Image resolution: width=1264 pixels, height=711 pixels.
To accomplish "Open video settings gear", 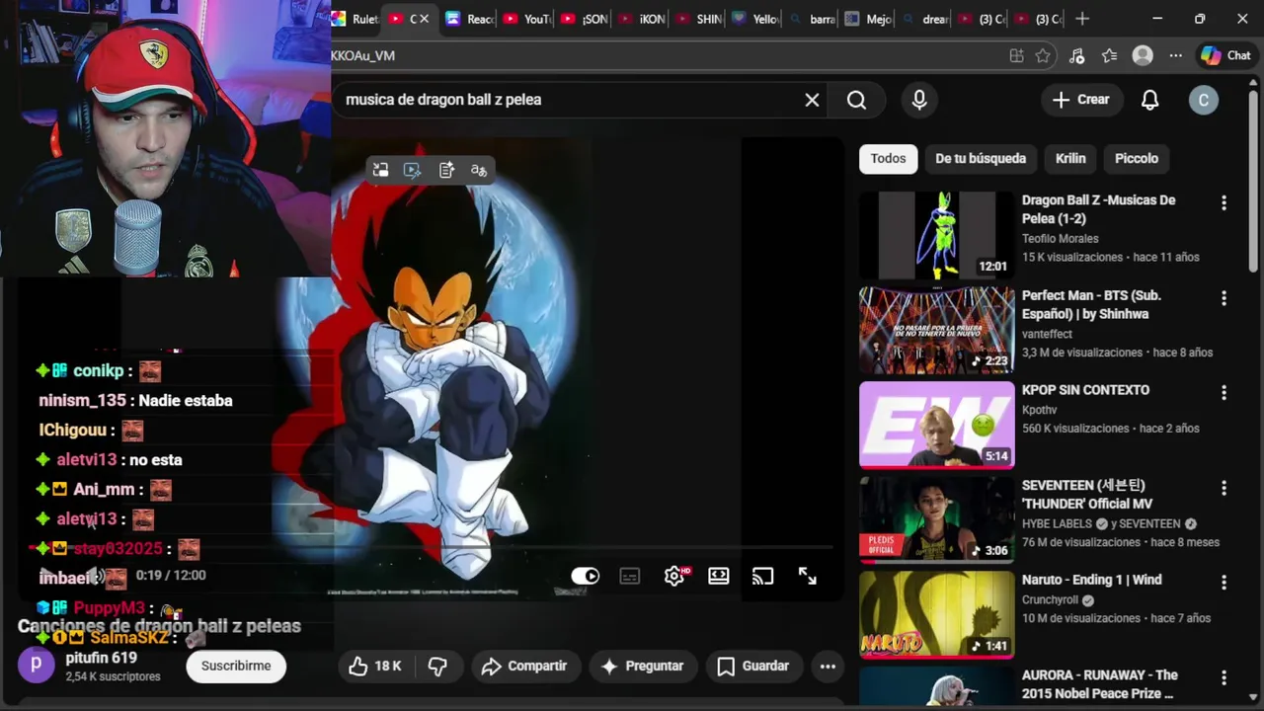I will [674, 576].
